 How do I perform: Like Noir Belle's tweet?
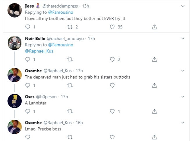[112, 59]
